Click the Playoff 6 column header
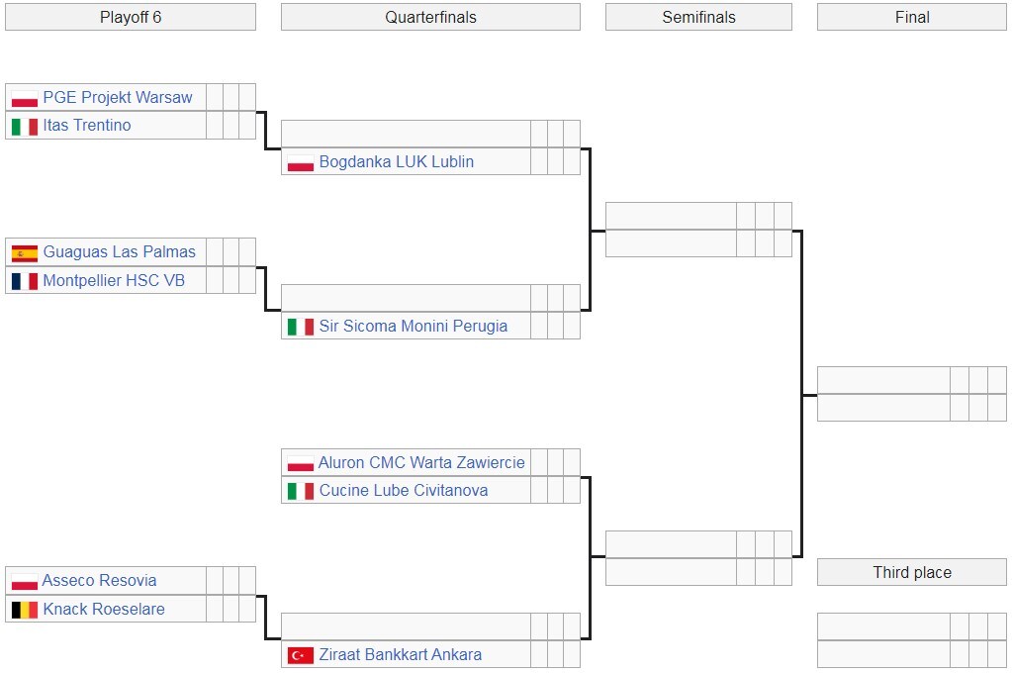 coord(131,17)
